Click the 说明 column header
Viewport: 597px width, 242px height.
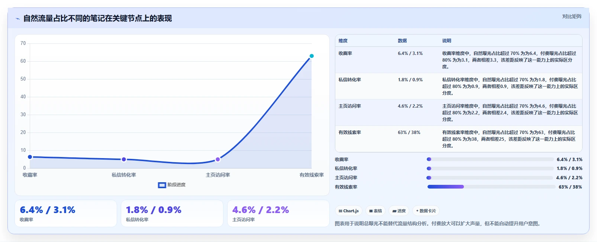446,41
